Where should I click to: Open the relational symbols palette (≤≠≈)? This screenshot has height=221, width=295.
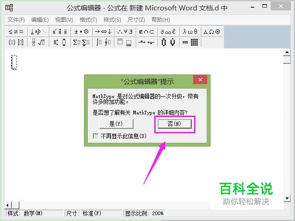(16, 32)
